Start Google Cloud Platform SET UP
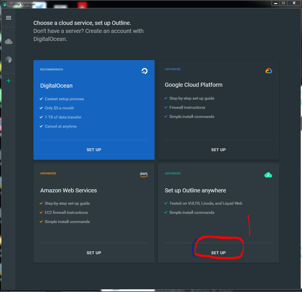This screenshot has width=302, height=292. pyautogui.click(x=218, y=150)
